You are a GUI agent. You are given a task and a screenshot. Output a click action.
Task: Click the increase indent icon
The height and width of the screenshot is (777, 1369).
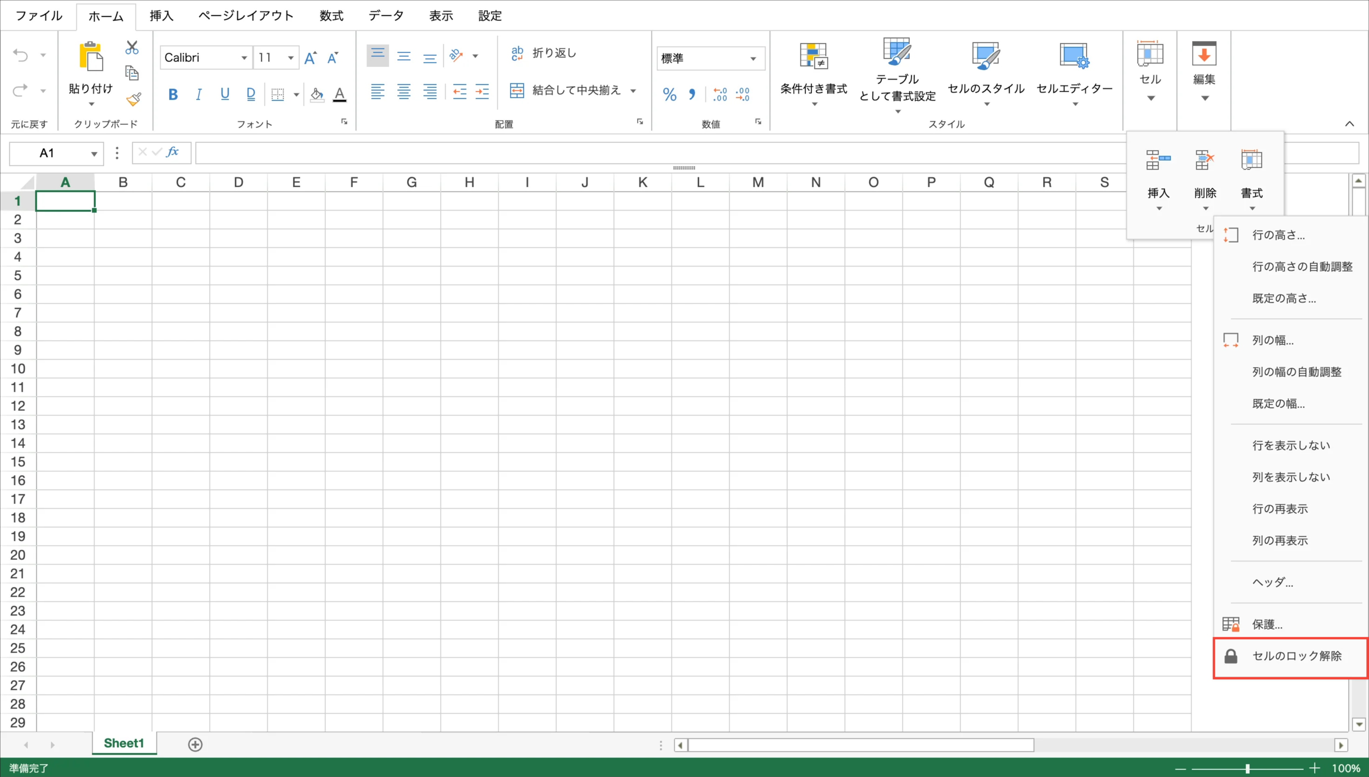(x=482, y=91)
